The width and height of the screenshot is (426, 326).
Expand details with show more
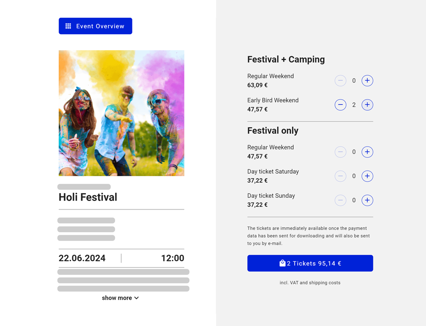[x=117, y=298]
